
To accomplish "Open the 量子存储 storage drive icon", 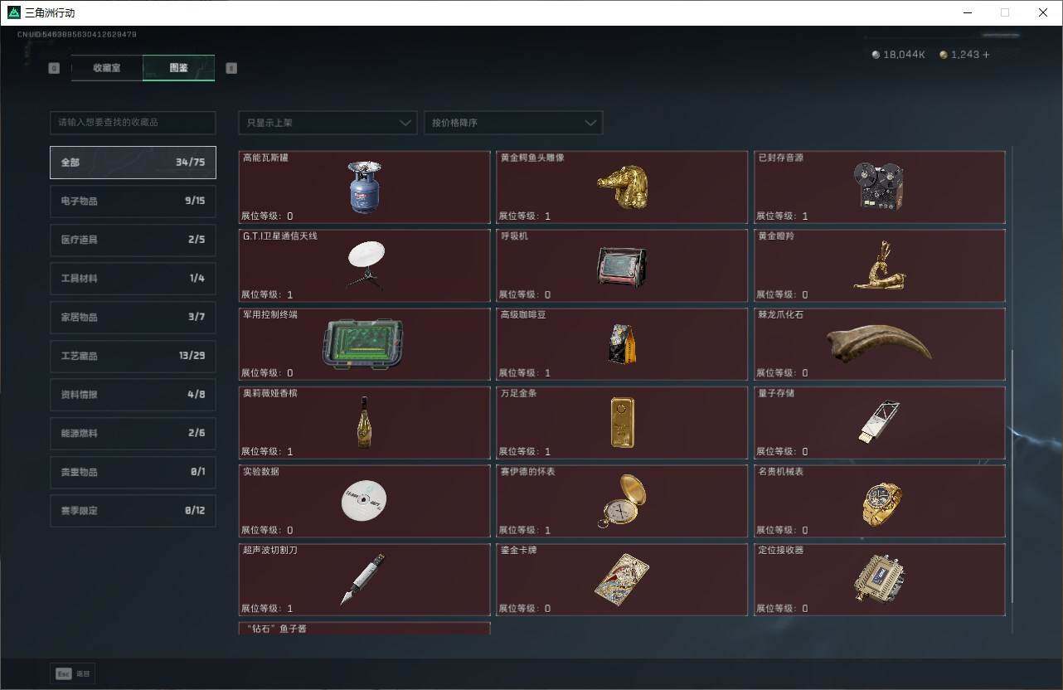I will [x=878, y=422].
